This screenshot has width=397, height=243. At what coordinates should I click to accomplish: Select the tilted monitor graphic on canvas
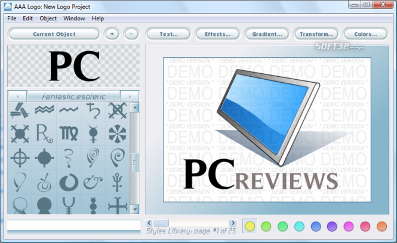[x=269, y=117]
